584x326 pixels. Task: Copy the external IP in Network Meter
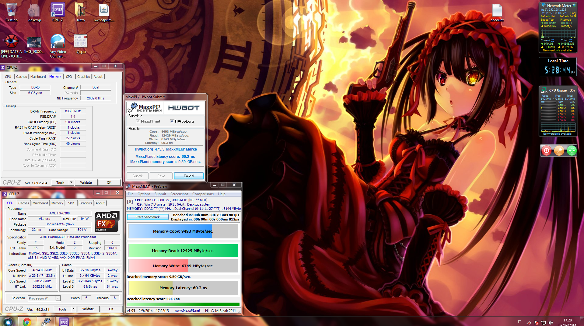573,13
